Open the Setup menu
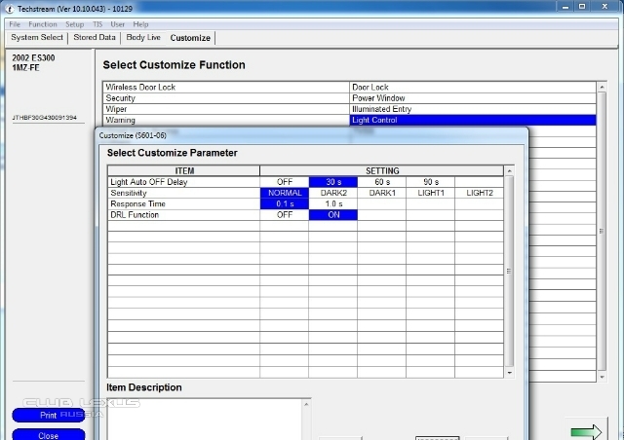 [x=74, y=23]
